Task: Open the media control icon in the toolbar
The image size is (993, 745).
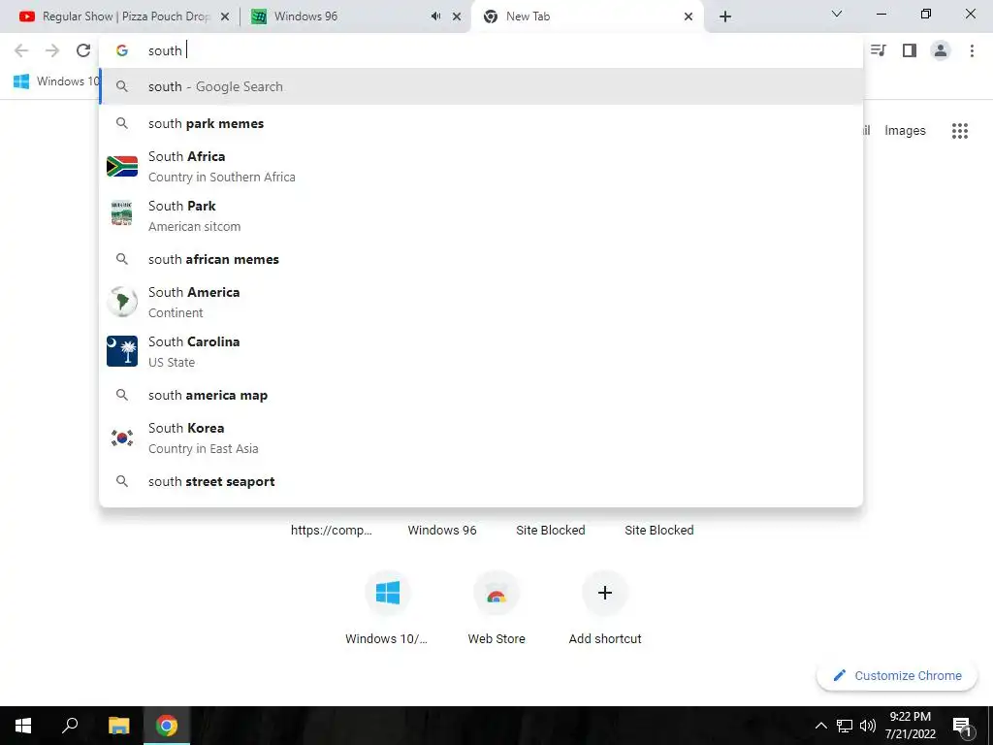Action: (879, 50)
